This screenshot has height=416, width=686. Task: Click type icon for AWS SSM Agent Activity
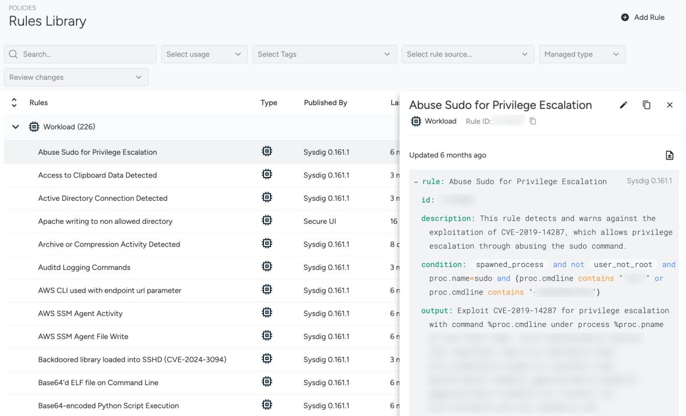266,313
